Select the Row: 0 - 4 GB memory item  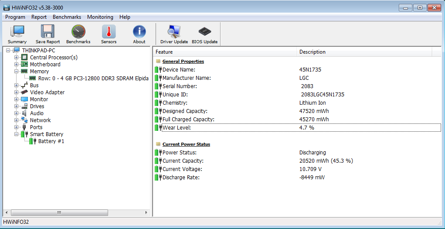coord(93,79)
